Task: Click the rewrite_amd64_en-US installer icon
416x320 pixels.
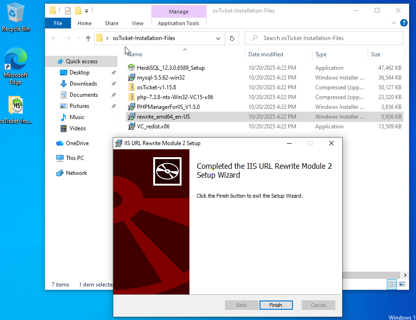Action: pos(131,117)
